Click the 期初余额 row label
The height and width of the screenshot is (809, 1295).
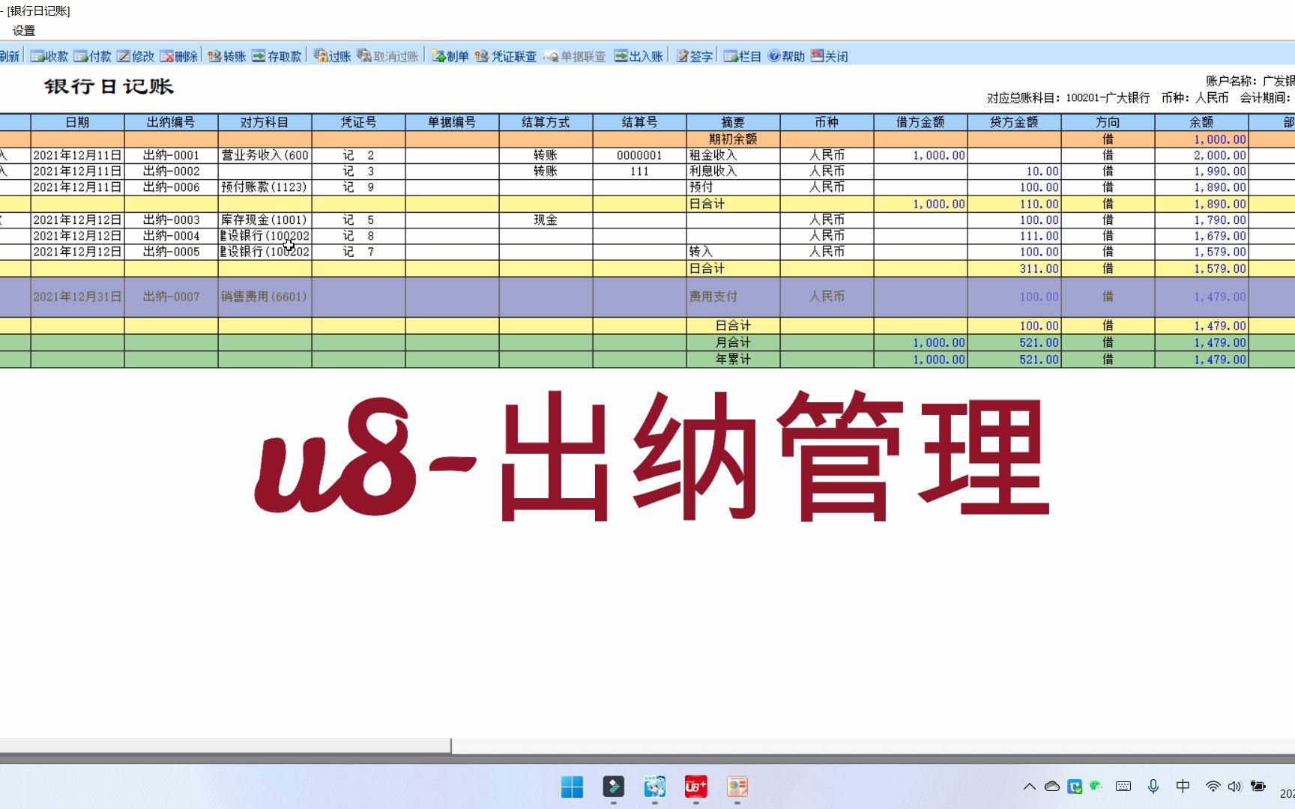733,139
